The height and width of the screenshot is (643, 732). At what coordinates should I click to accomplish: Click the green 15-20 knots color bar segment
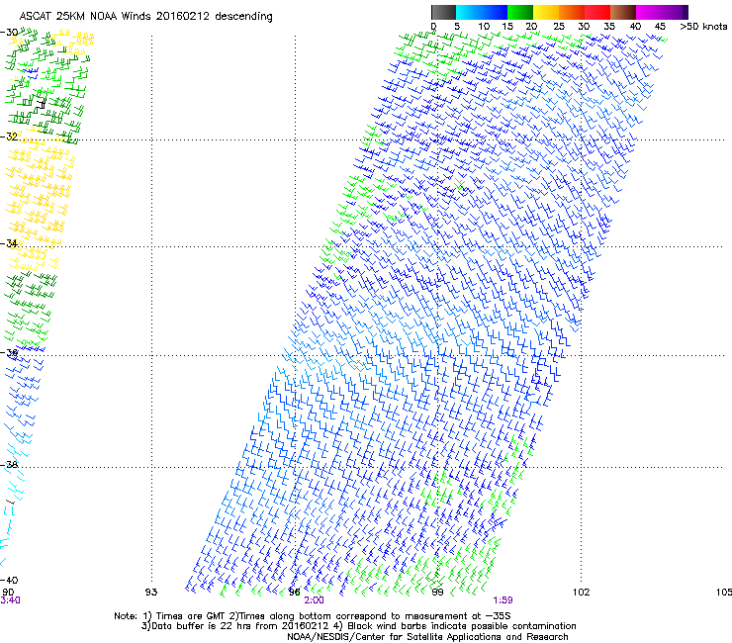coord(520,12)
